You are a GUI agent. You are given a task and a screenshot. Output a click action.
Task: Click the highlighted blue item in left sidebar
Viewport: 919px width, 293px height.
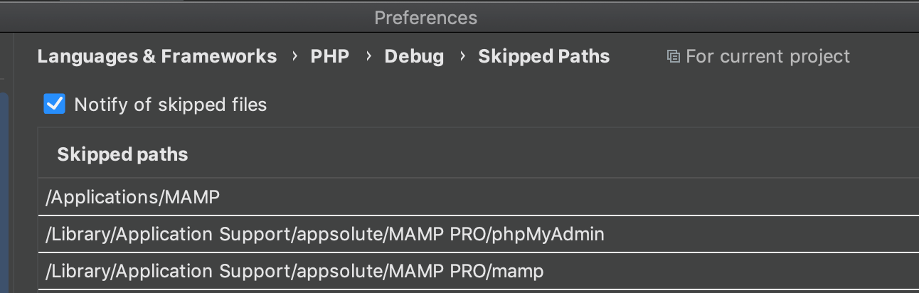click(4, 192)
